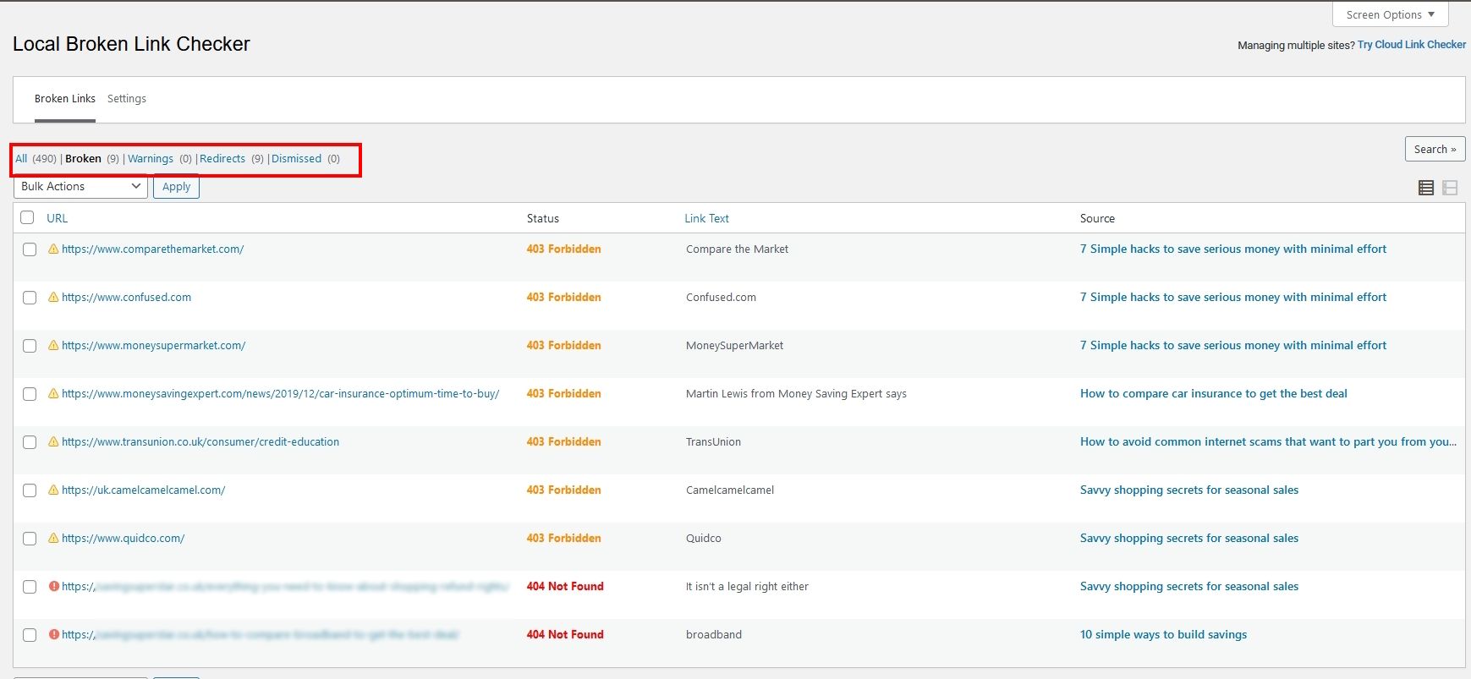
Task: Open www.quidco.com URL link
Action: coord(123,539)
